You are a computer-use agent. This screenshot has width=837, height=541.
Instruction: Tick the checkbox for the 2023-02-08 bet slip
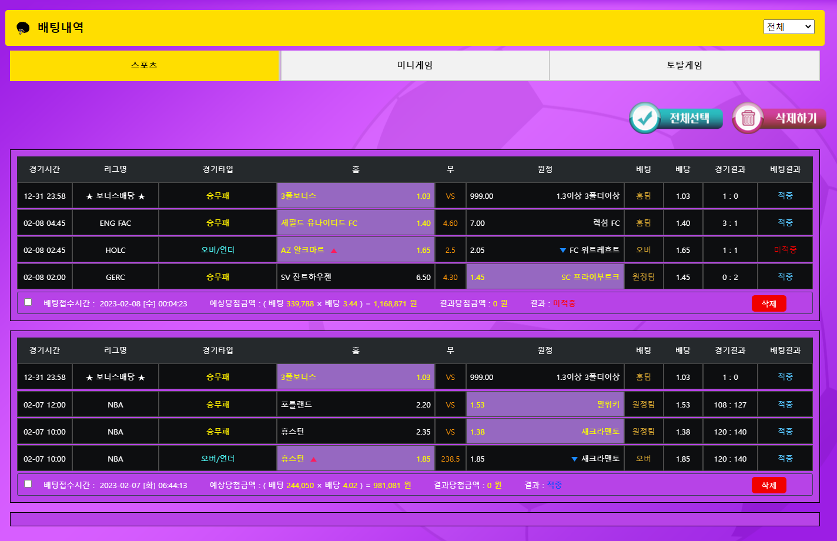pos(28,302)
